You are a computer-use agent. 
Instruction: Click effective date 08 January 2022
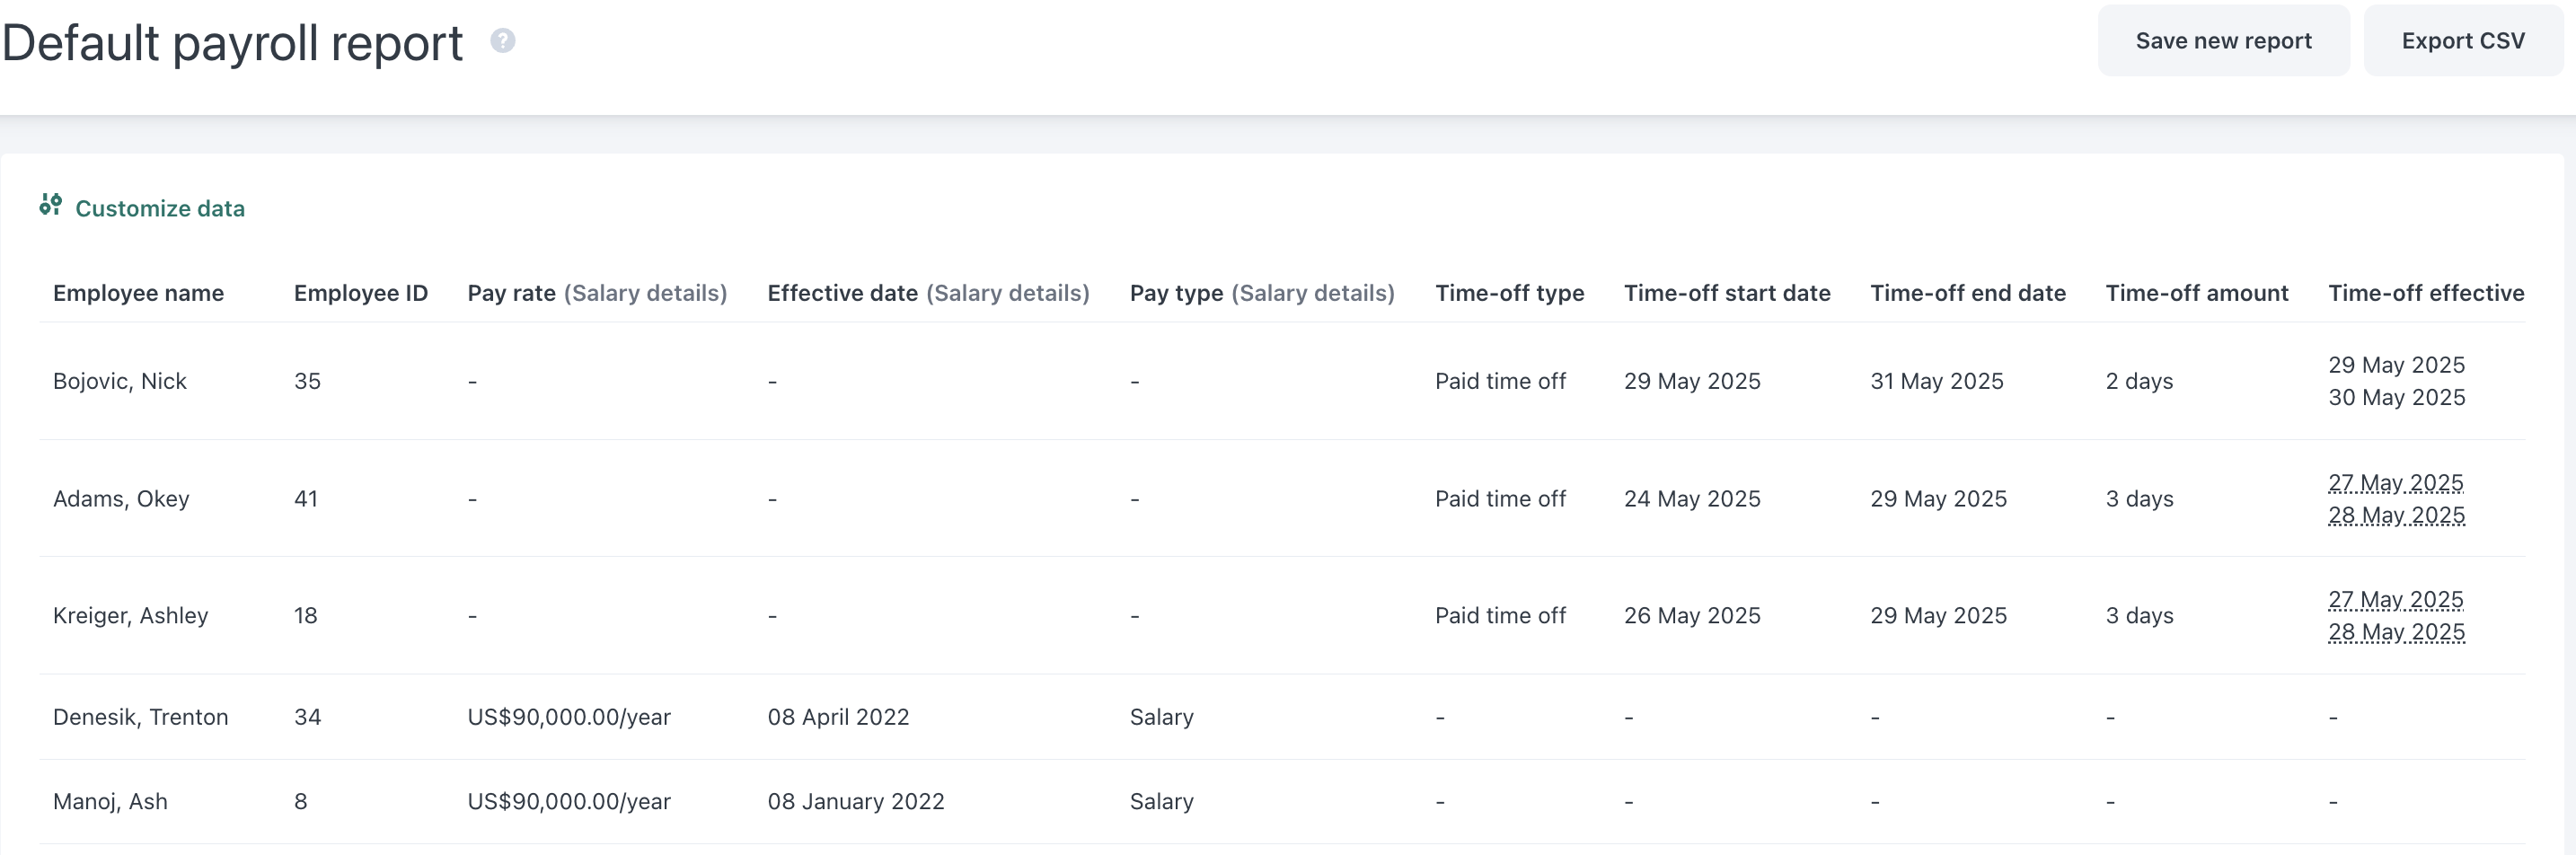[856, 801]
